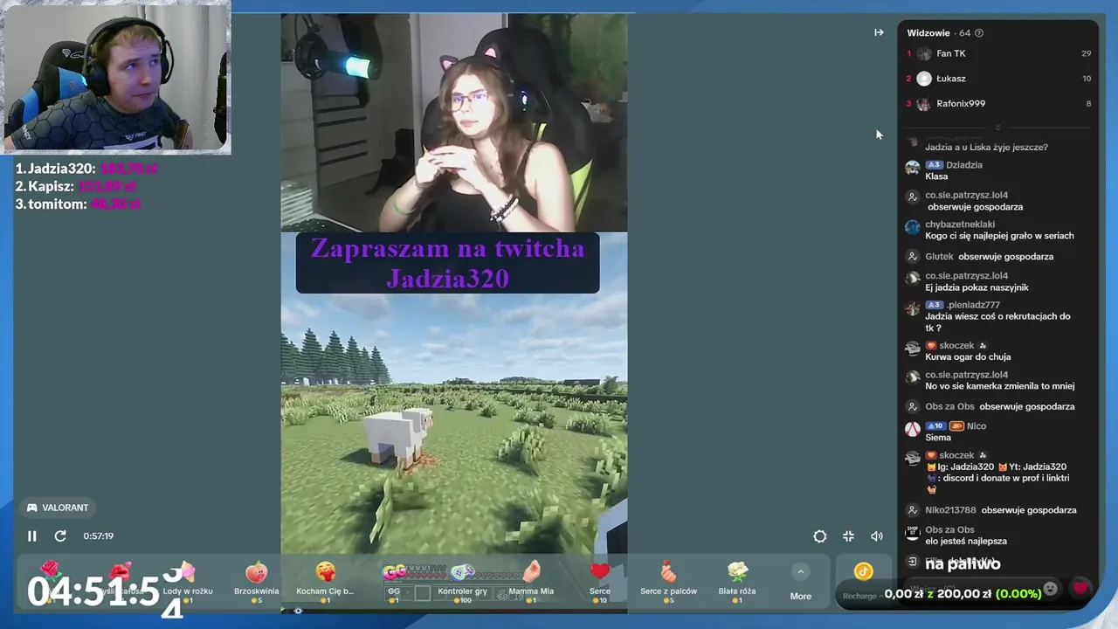The image size is (1118, 629).
Task: Pause the live stream playback
Action: coord(32,536)
